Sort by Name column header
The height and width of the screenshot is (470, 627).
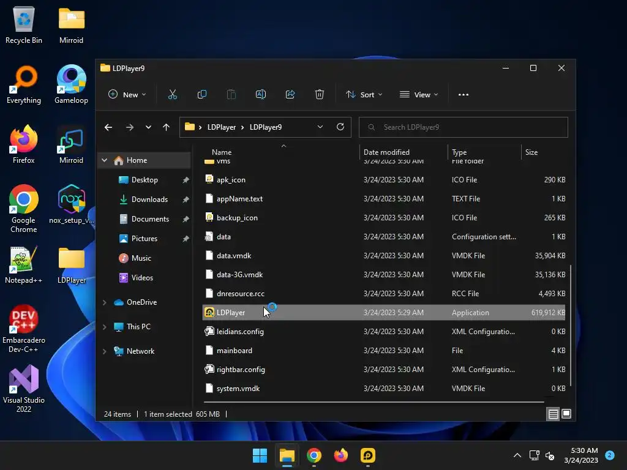click(x=222, y=152)
